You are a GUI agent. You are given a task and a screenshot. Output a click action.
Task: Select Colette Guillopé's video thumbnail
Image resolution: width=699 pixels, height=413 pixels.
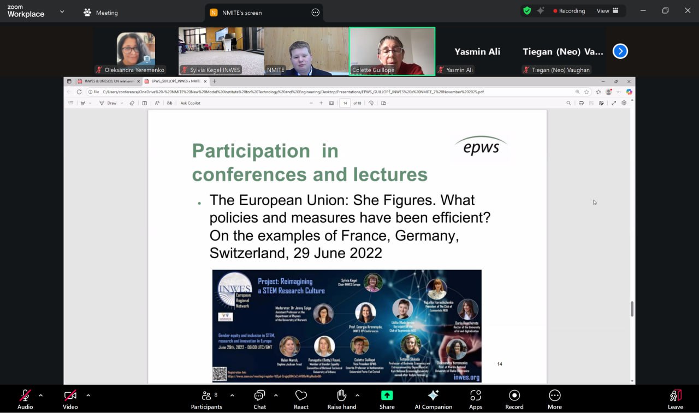(392, 51)
